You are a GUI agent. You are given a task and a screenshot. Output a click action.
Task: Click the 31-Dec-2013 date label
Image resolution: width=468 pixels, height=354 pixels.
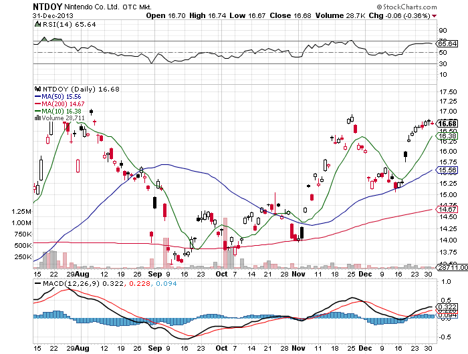click(53, 16)
